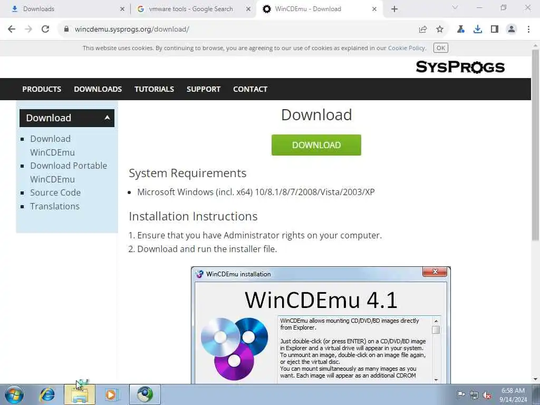The image size is (540, 405).
Task: Open the taskbar clock and date
Action: (x=513, y=395)
